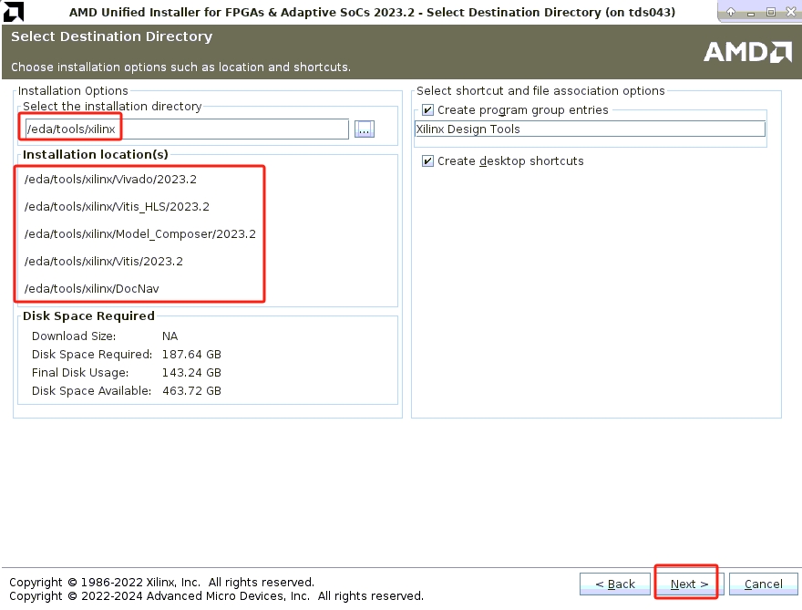The width and height of the screenshot is (802, 610).
Task: Return to previous step with Back
Action: 615,584
